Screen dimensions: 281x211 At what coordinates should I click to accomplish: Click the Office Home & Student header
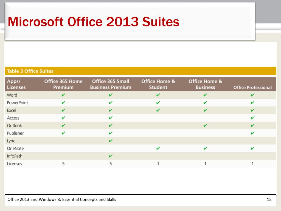point(158,84)
